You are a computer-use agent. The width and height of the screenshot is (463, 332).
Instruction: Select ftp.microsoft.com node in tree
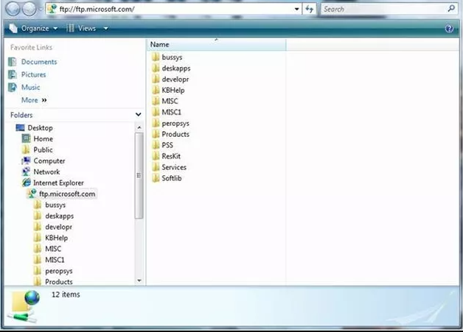click(x=67, y=194)
